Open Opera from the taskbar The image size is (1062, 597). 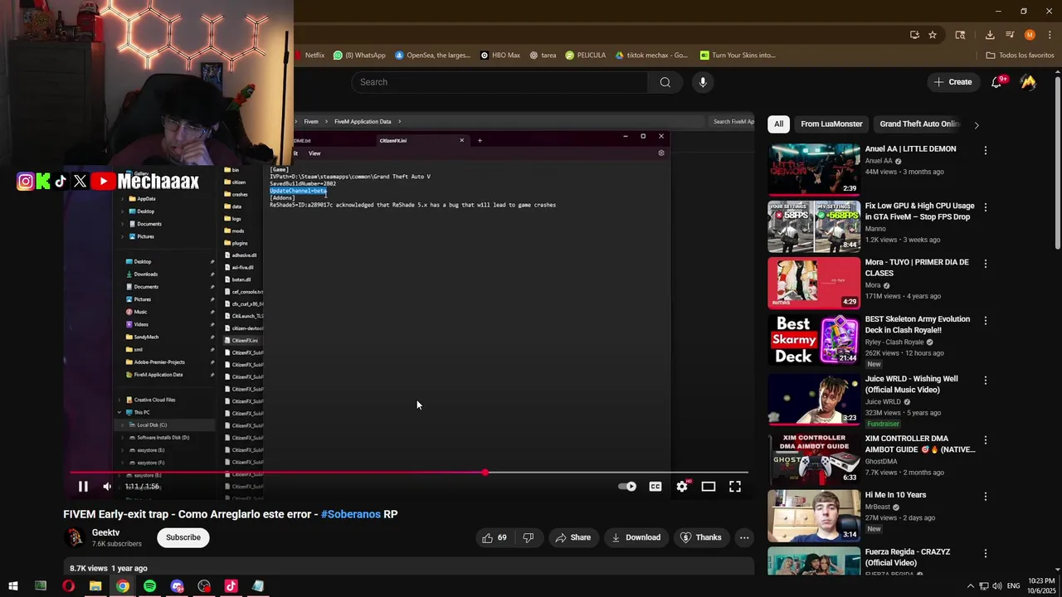pos(68,586)
